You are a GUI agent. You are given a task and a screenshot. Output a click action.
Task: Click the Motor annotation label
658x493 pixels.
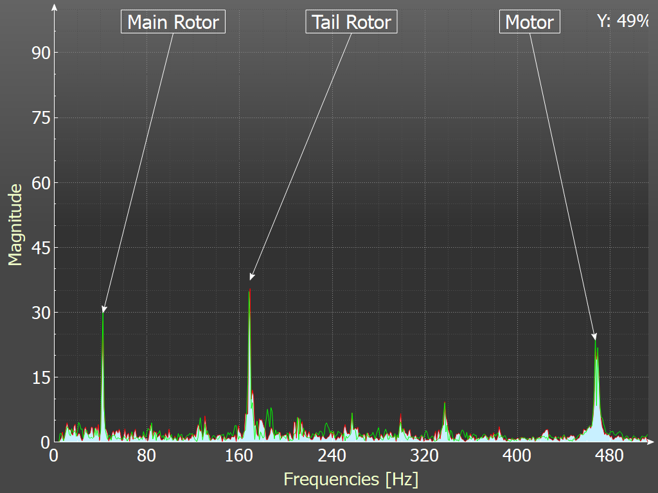coord(529,22)
